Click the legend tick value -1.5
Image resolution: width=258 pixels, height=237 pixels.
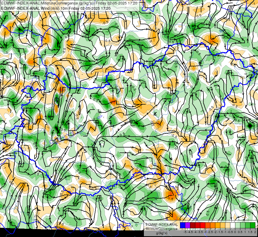220,232
